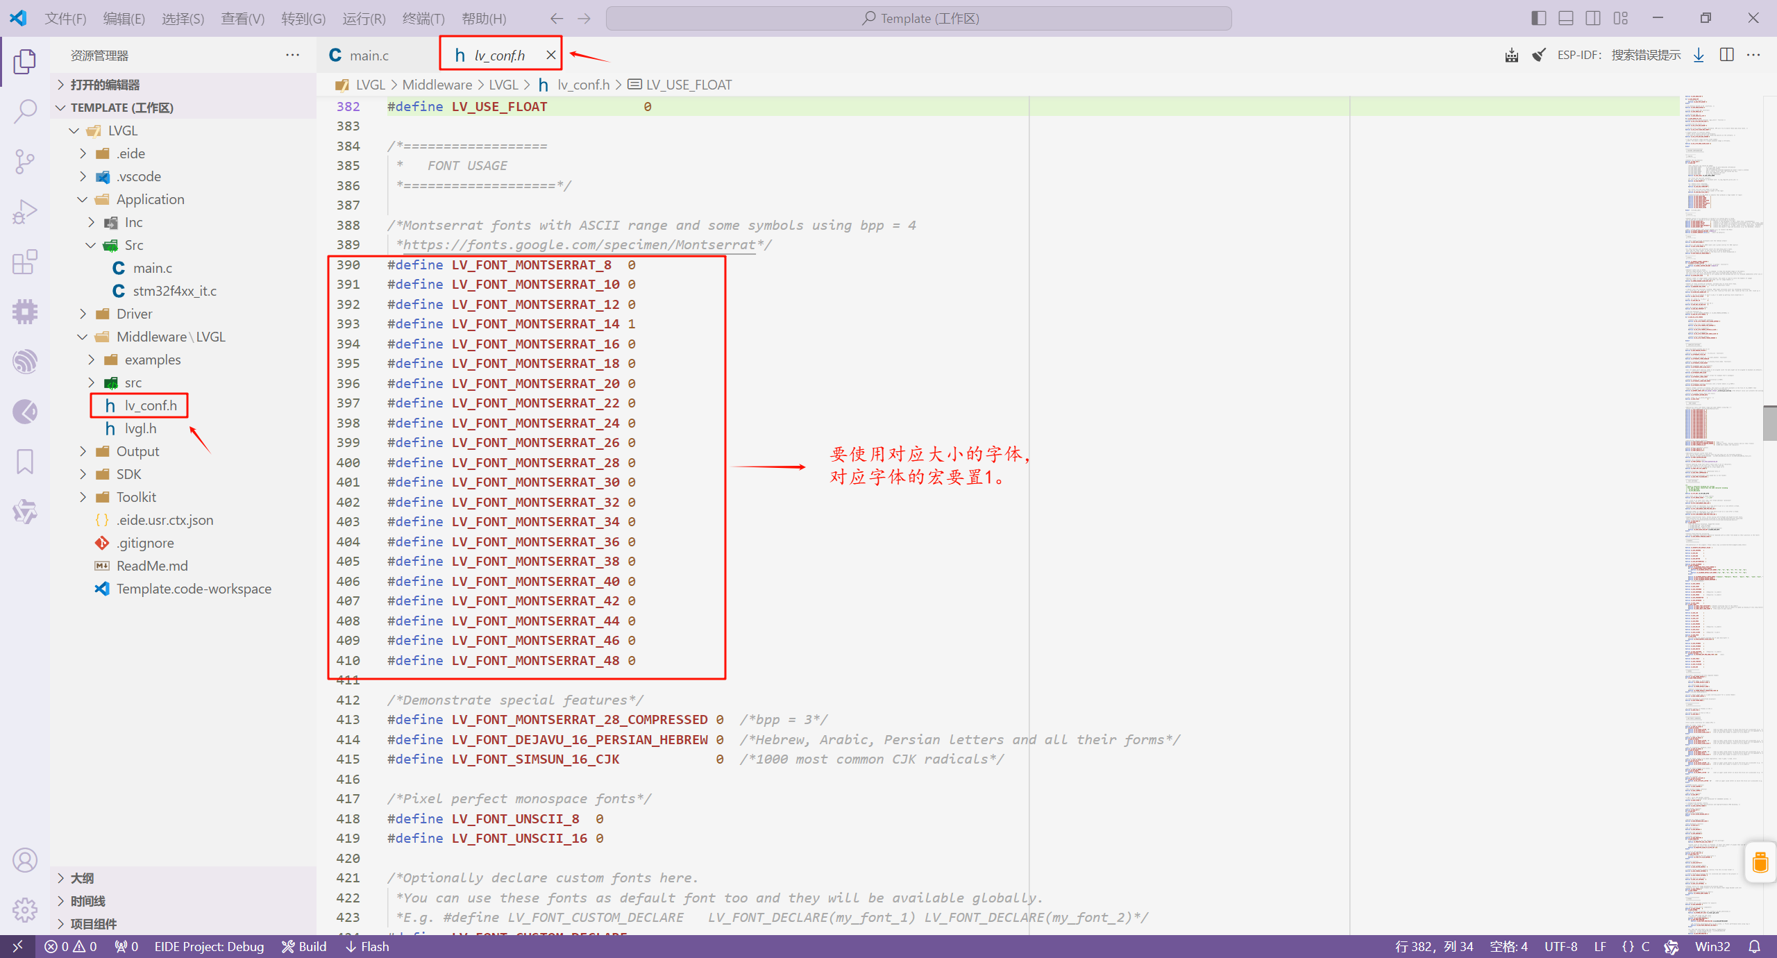Image resolution: width=1777 pixels, height=958 pixels.
Task: Open the Bookmarks sidebar icon
Action: click(25, 462)
